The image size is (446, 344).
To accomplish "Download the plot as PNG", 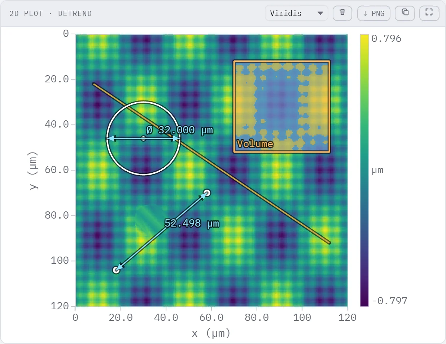I will (x=373, y=13).
